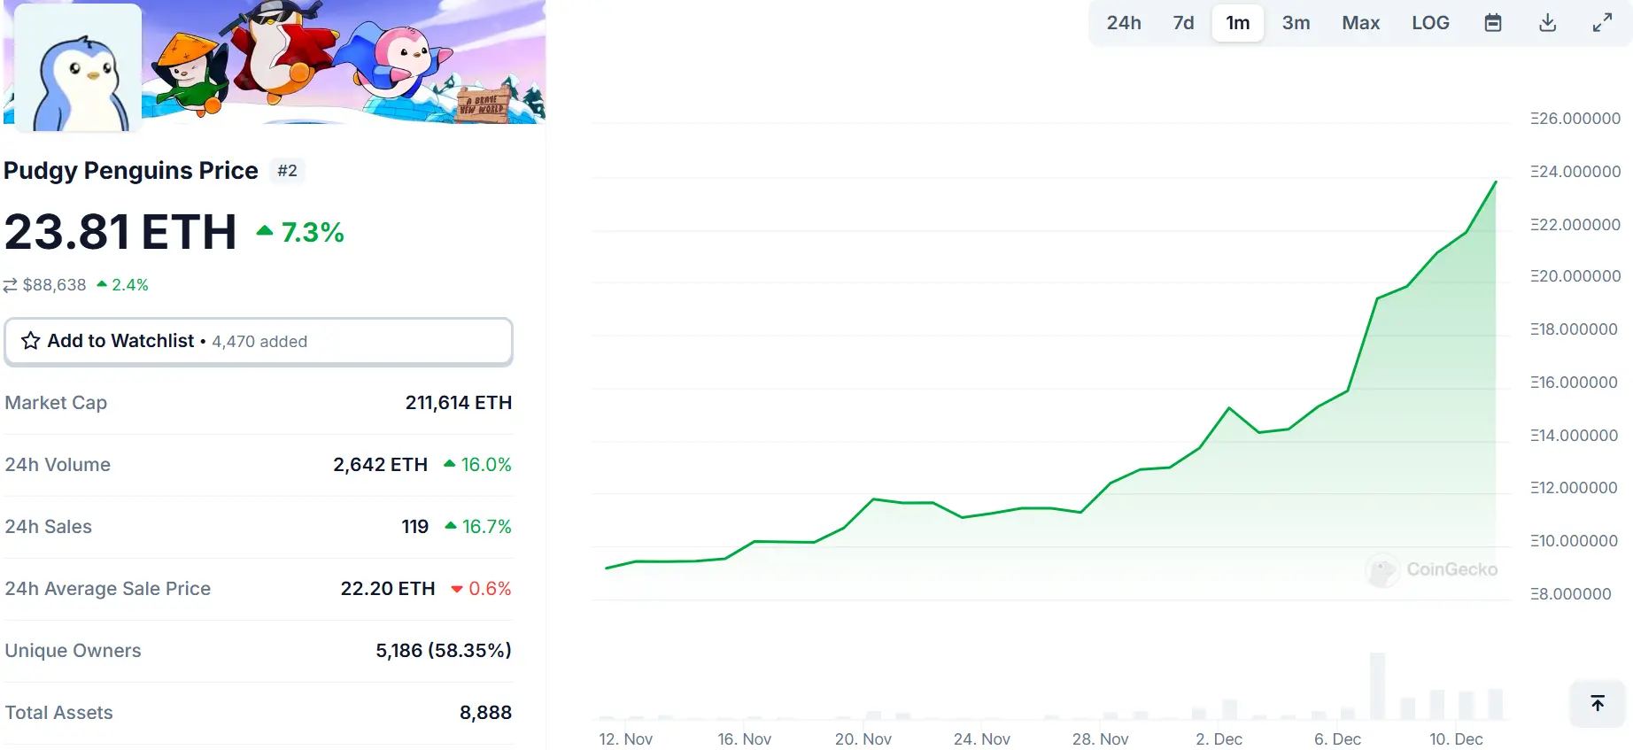Select the 1m timeframe tab
The image size is (1633, 750).
click(1237, 23)
